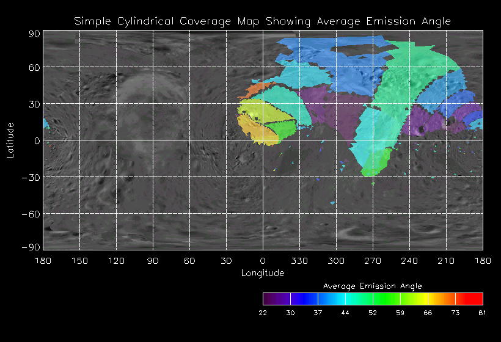Click the 120 longitude tick label

116,261
